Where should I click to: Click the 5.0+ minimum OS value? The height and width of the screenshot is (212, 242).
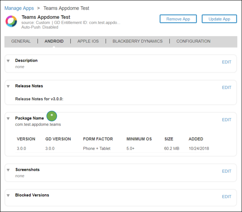tap(130, 148)
